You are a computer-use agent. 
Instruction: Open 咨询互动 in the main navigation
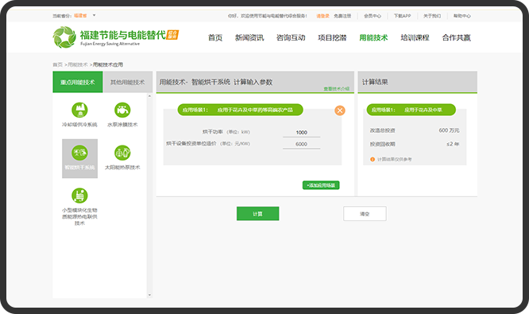(291, 37)
